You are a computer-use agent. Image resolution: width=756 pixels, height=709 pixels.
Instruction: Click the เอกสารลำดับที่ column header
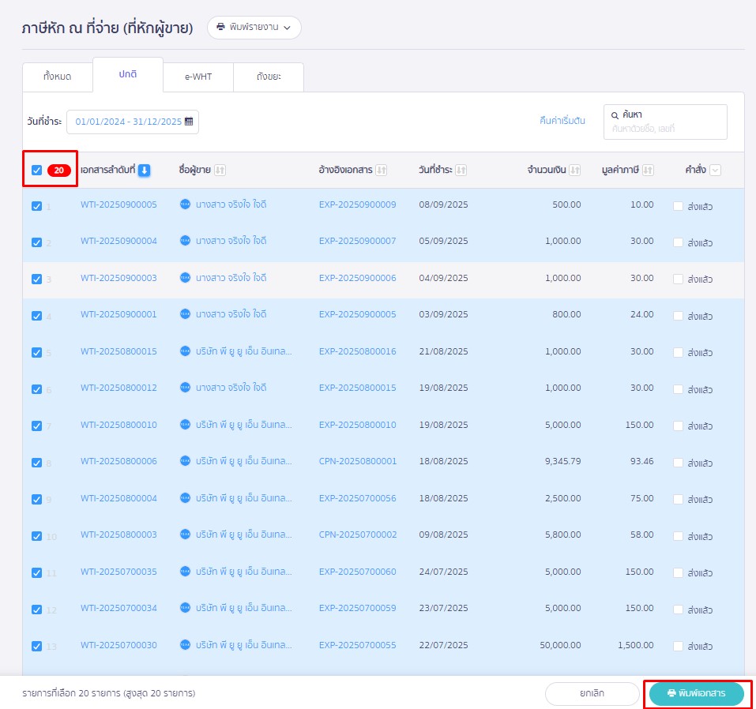(x=107, y=170)
